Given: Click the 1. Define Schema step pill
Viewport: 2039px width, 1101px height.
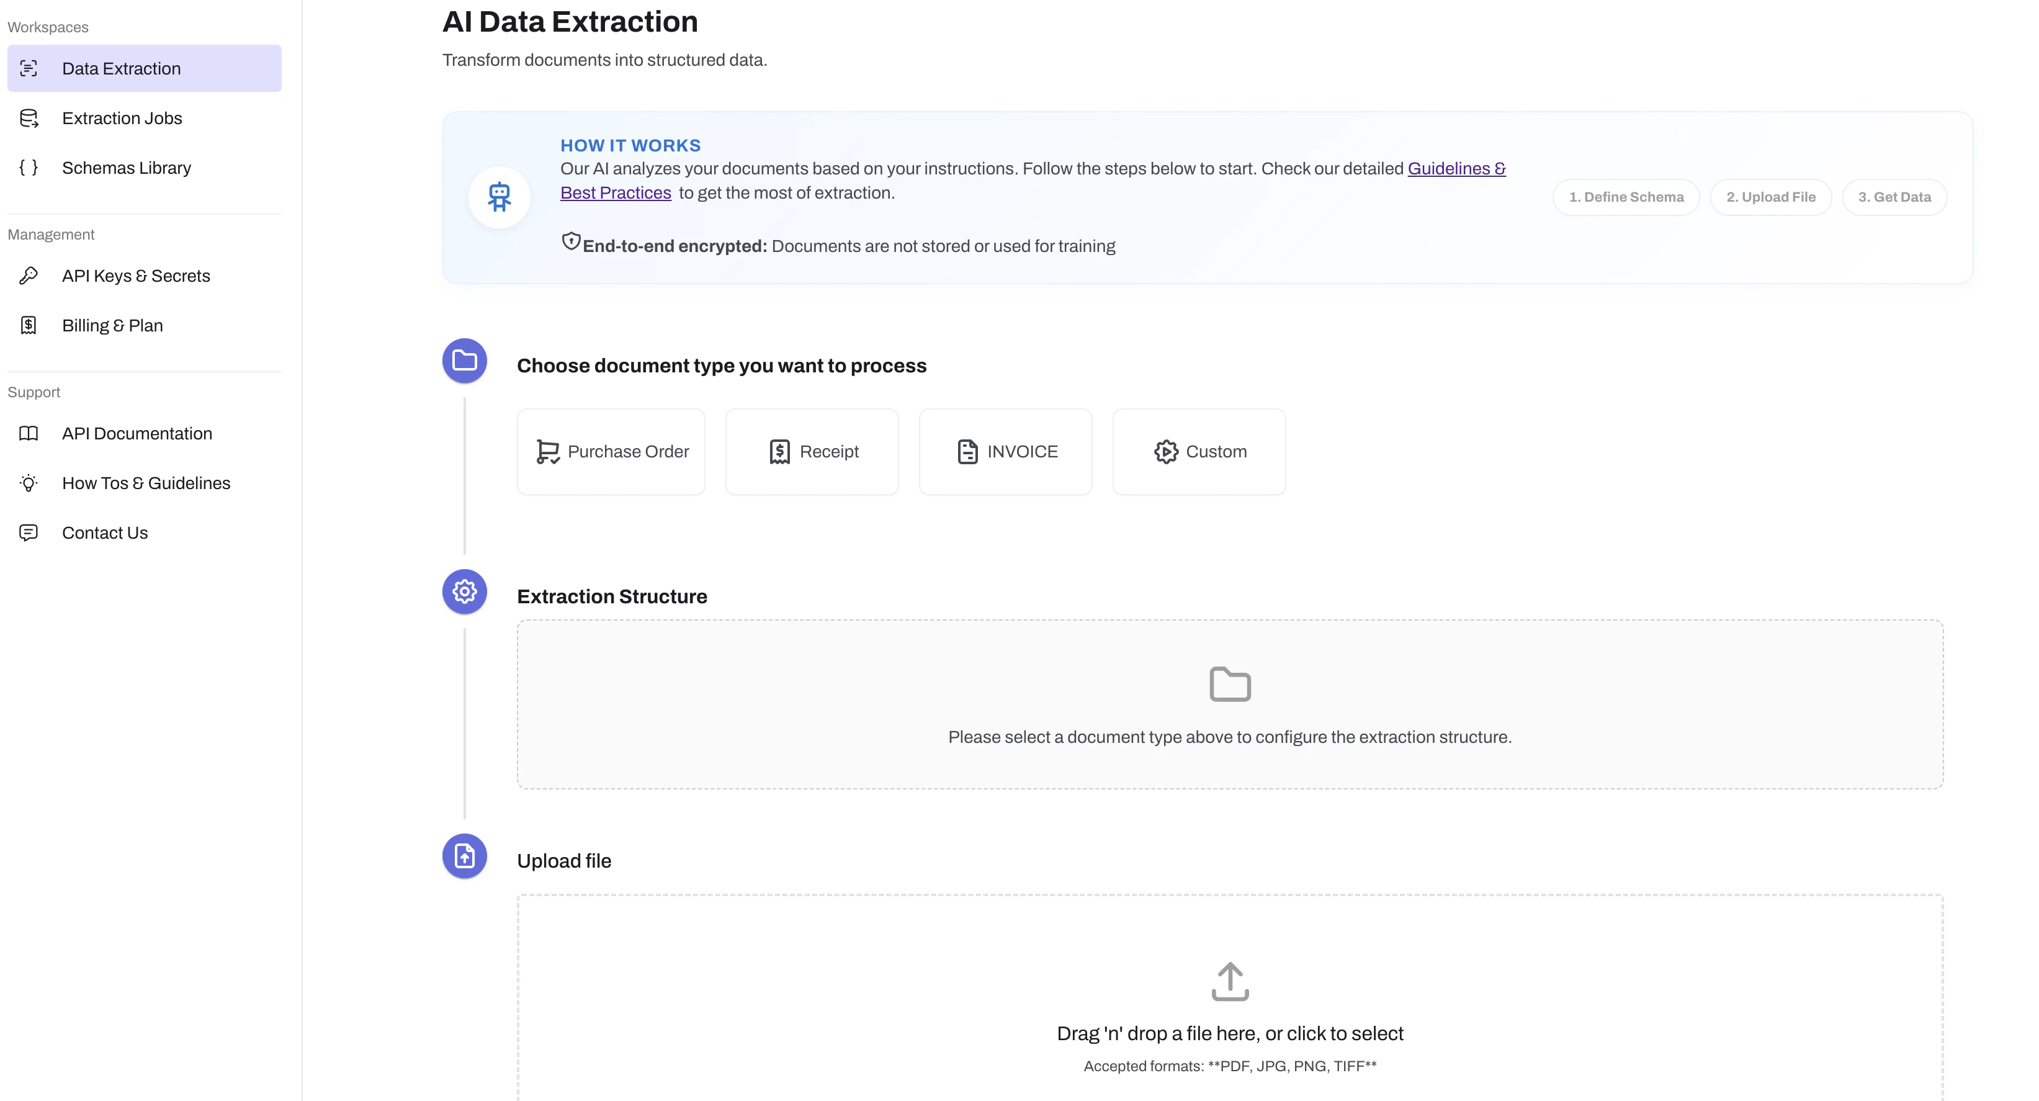Looking at the screenshot, I should point(1626,197).
